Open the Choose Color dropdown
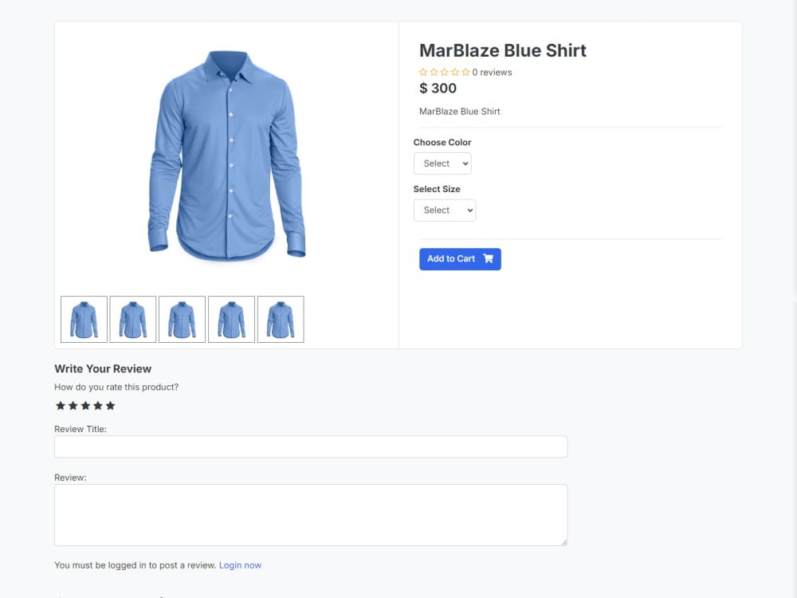 [x=442, y=163]
